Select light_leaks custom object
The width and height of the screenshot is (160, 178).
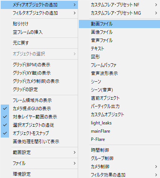(x=119, y=123)
